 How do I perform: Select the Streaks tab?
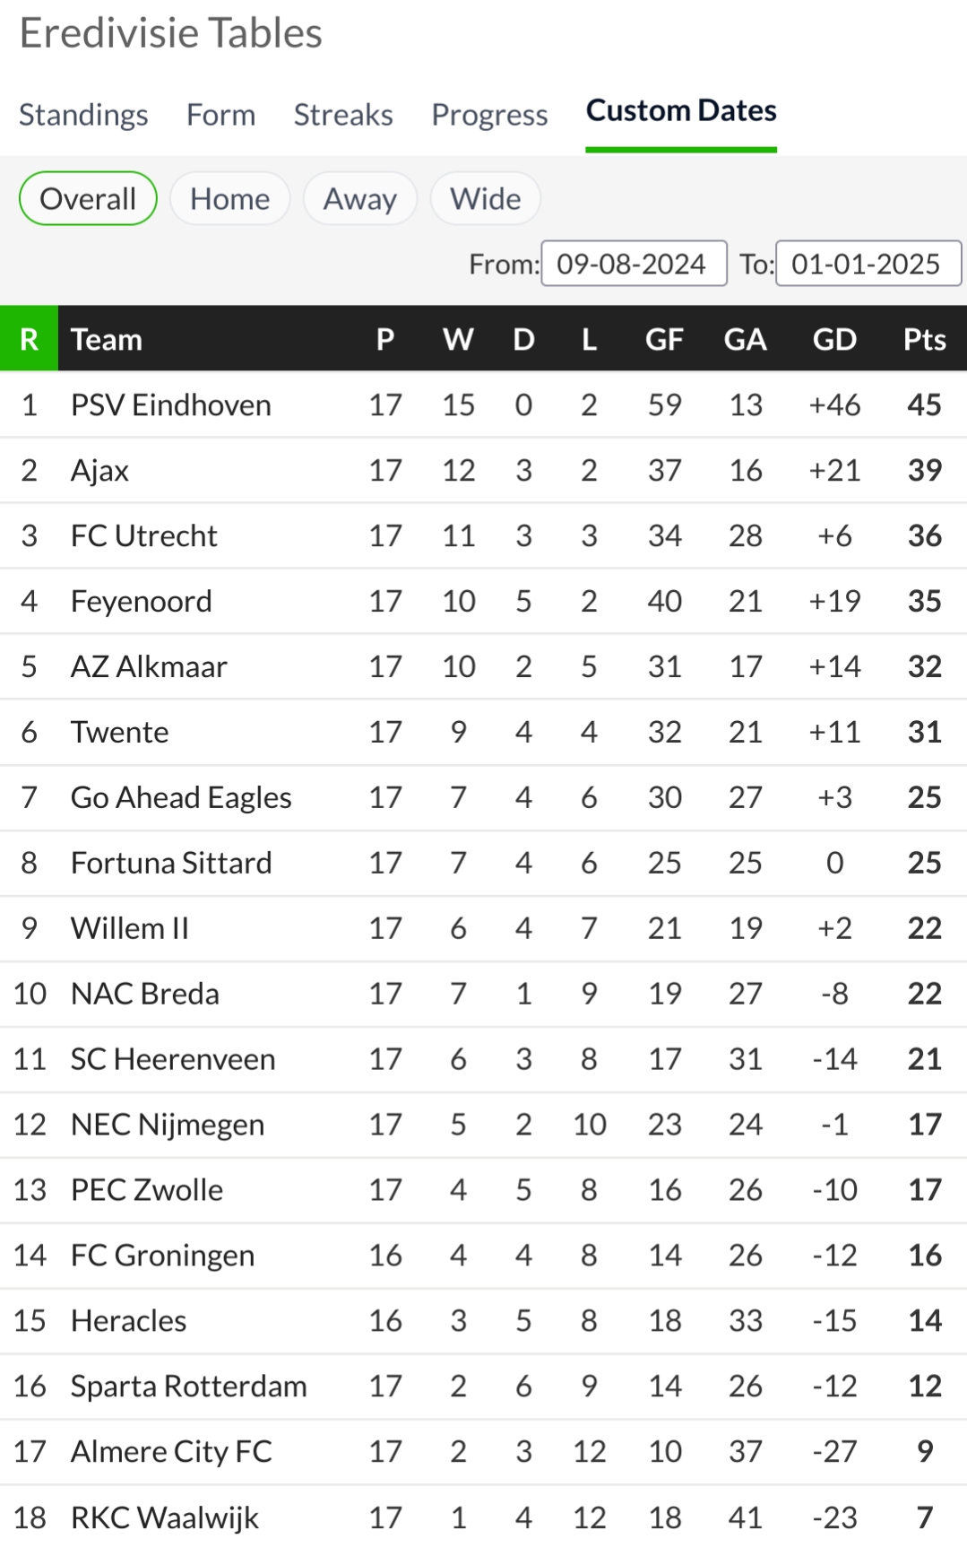click(343, 115)
